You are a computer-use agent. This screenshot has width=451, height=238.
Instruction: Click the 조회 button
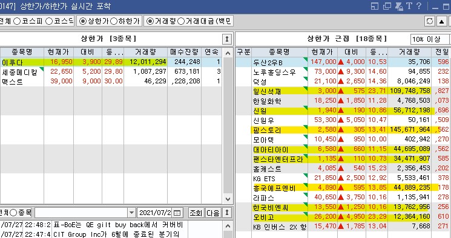pos(196,213)
